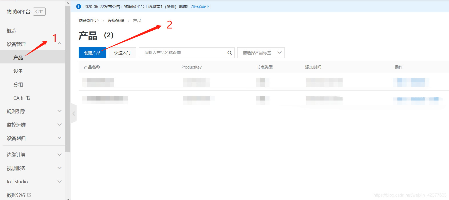Click the info icon in announcement banner

tap(78, 6)
